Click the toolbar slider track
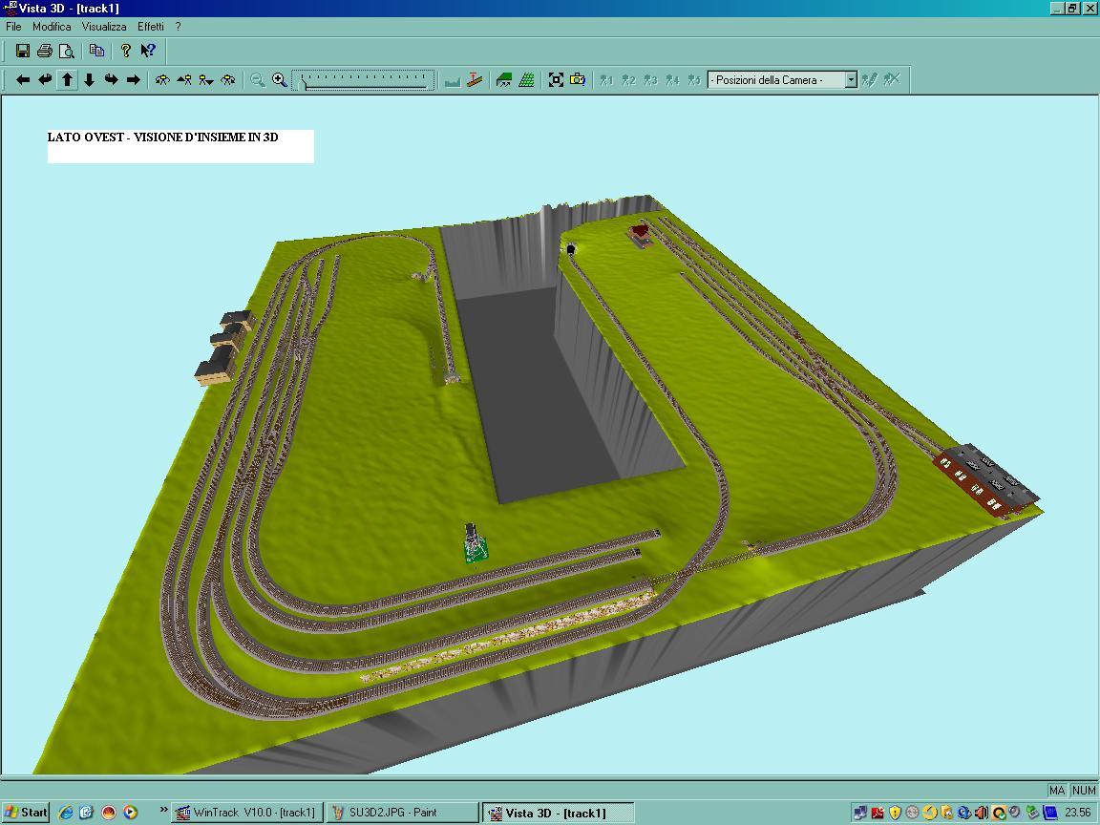 (364, 80)
